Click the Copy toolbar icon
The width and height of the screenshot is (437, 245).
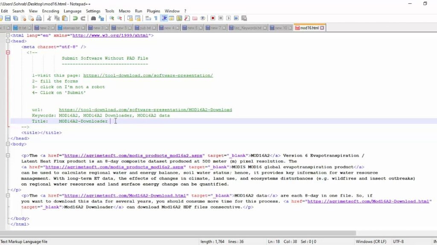tap(57, 18)
